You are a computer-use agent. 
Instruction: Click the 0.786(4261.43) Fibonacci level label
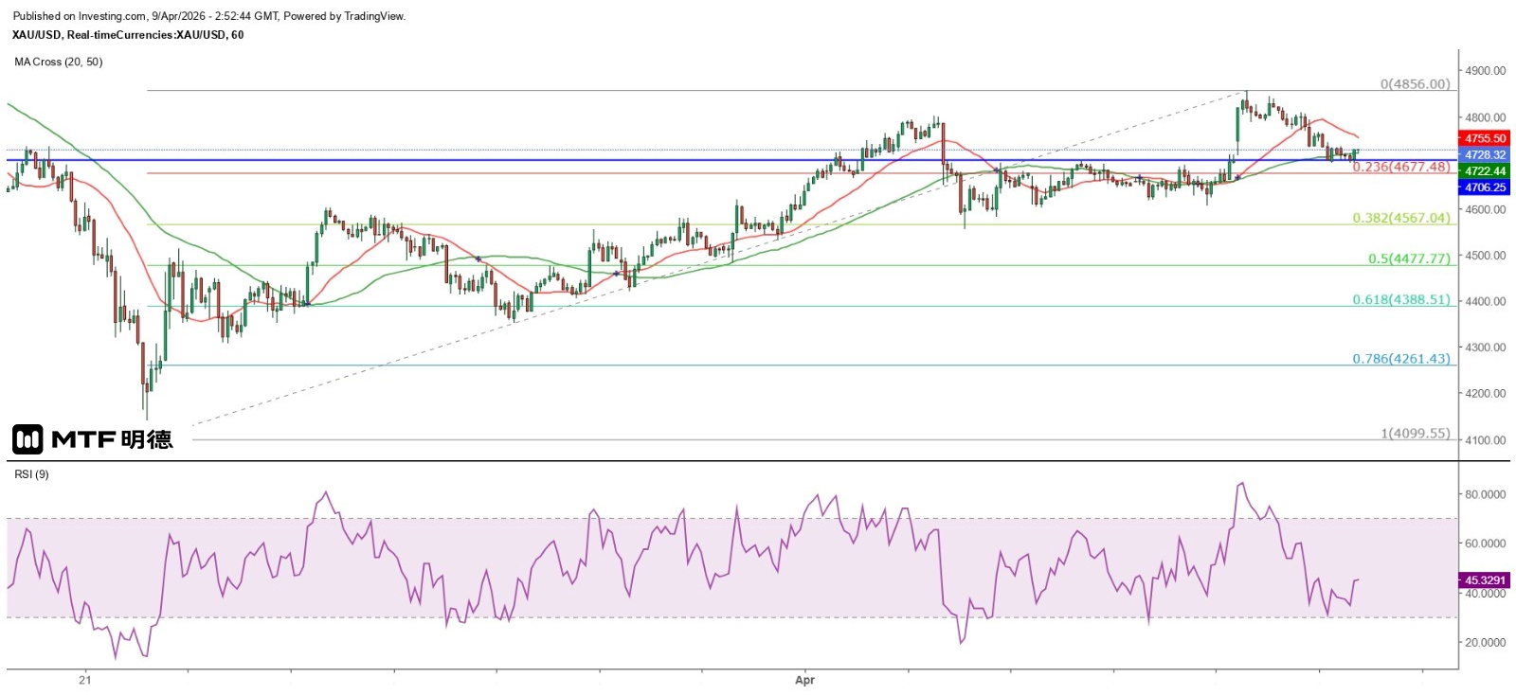(1400, 359)
